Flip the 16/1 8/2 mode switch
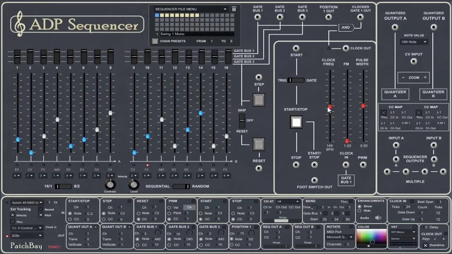The height and width of the screenshot is (254, 452). point(63,186)
